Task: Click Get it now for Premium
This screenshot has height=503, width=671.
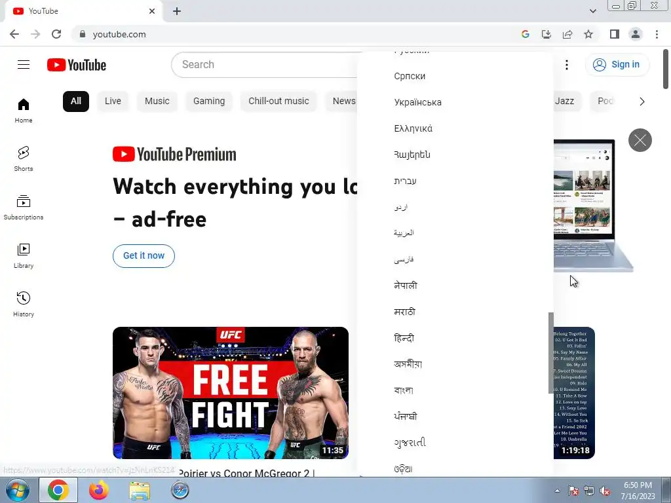Action: pyautogui.click(x=144, y=256)
